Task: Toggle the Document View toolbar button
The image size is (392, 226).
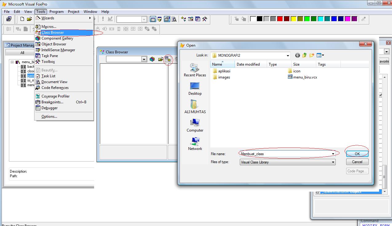Action: [x=174, y=19]
